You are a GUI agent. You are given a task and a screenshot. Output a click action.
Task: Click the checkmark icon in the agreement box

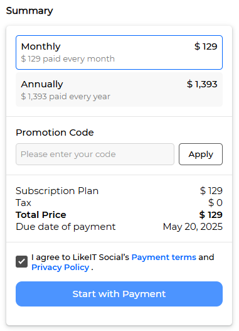(21, 262)
